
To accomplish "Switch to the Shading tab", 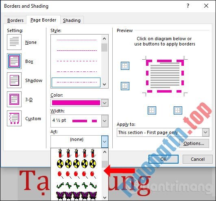I will pos(72,20).
